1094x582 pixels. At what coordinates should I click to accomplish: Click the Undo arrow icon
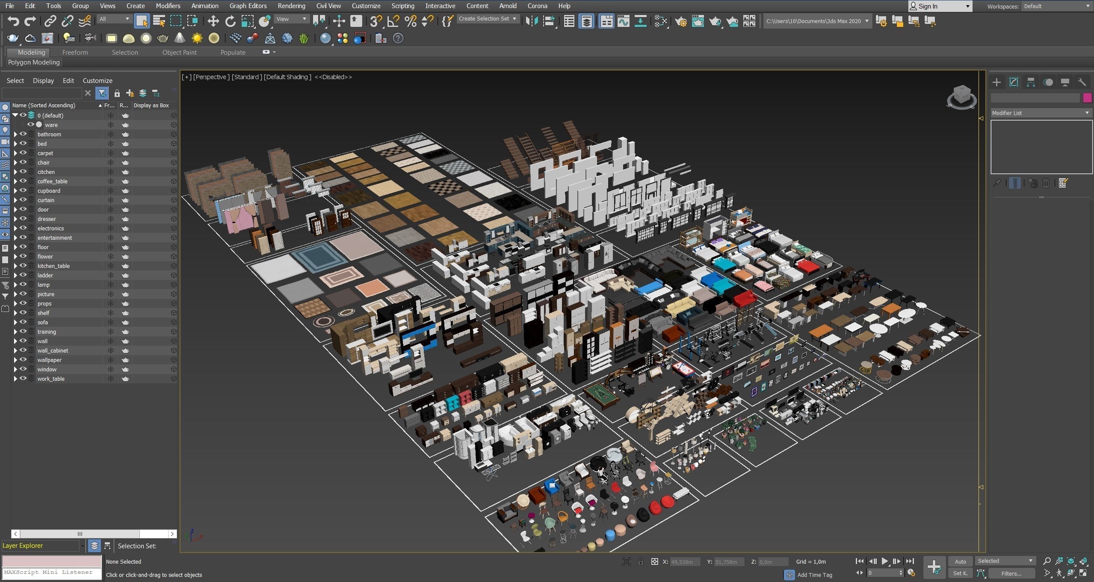coord(13,21)
